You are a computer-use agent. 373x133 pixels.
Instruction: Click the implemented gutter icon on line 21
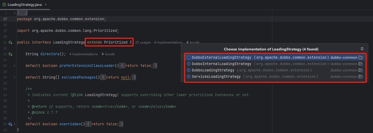(10, 42)
